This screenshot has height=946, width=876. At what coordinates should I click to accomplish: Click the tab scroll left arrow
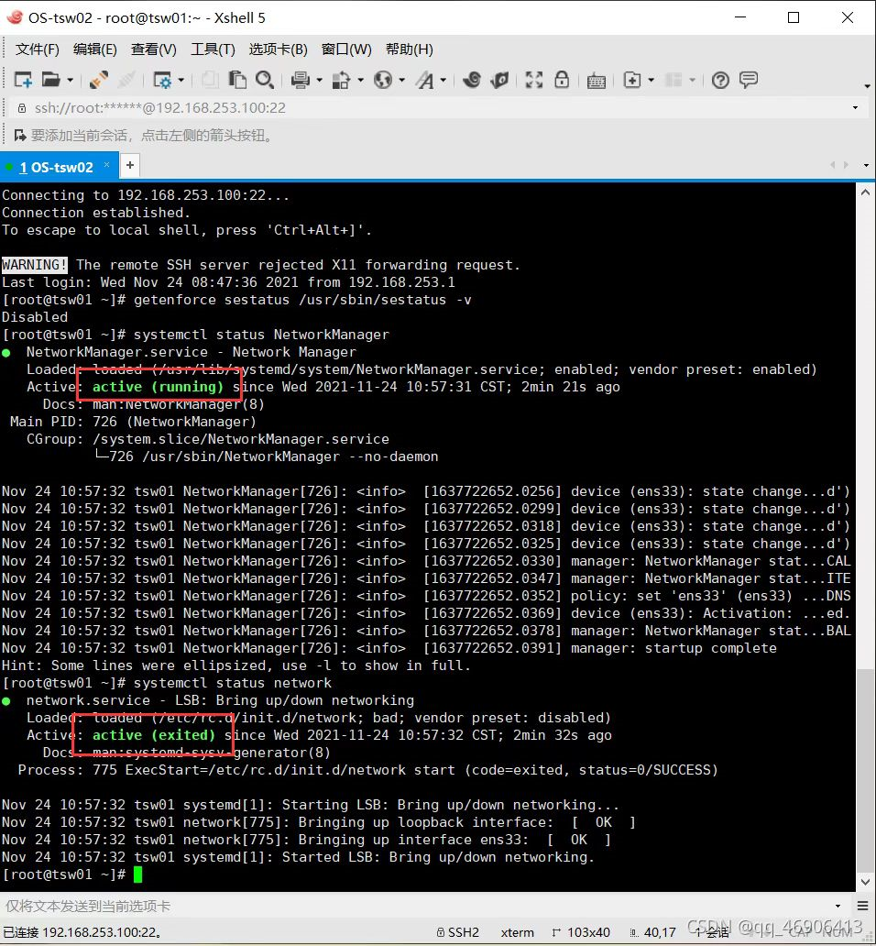point(833,165)
